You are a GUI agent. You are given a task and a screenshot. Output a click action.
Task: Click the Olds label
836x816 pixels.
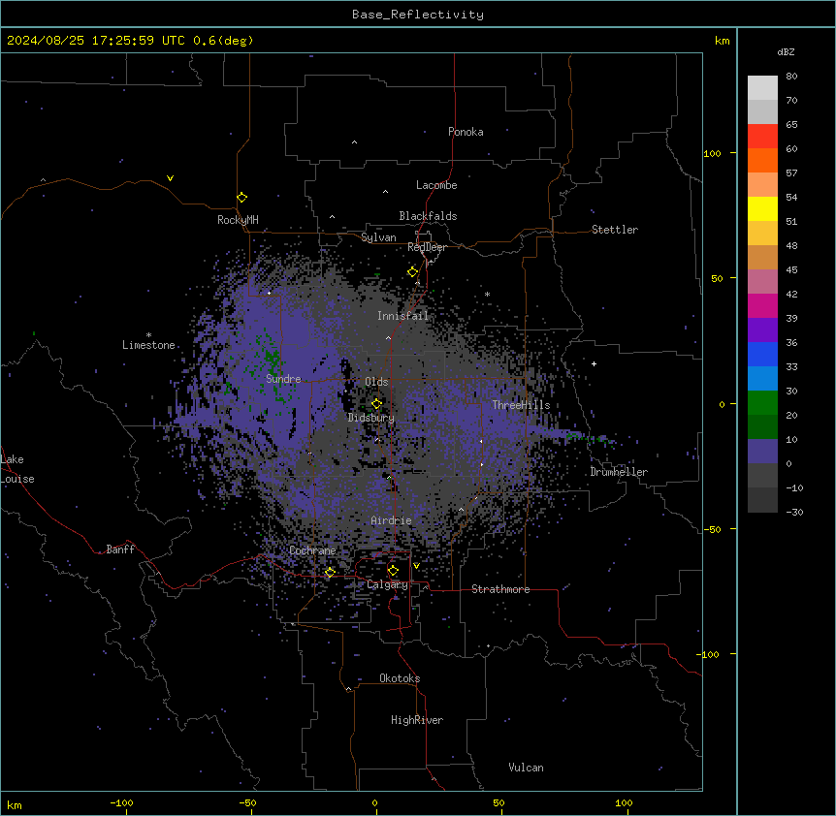coord(376,382)
